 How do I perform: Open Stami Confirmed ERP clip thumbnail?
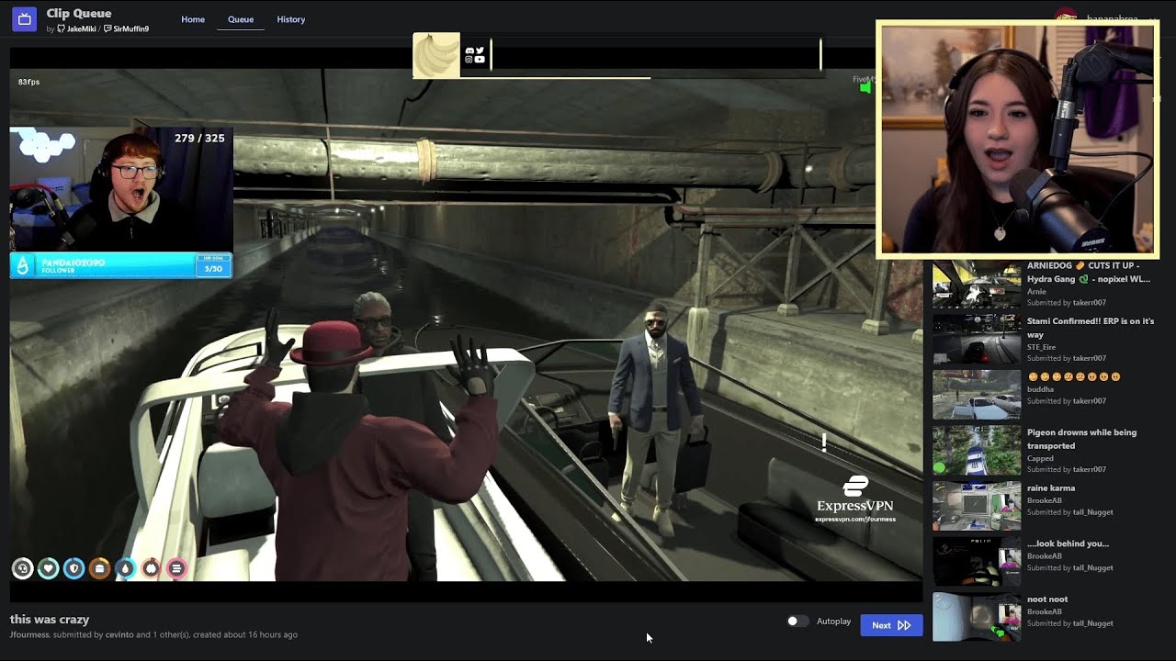977,340
